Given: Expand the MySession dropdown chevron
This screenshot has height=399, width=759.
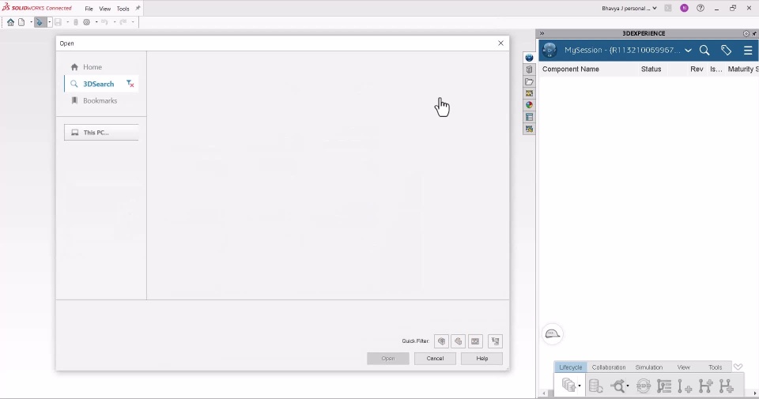Looking at the screenshot, I should [x=688, y=51].
